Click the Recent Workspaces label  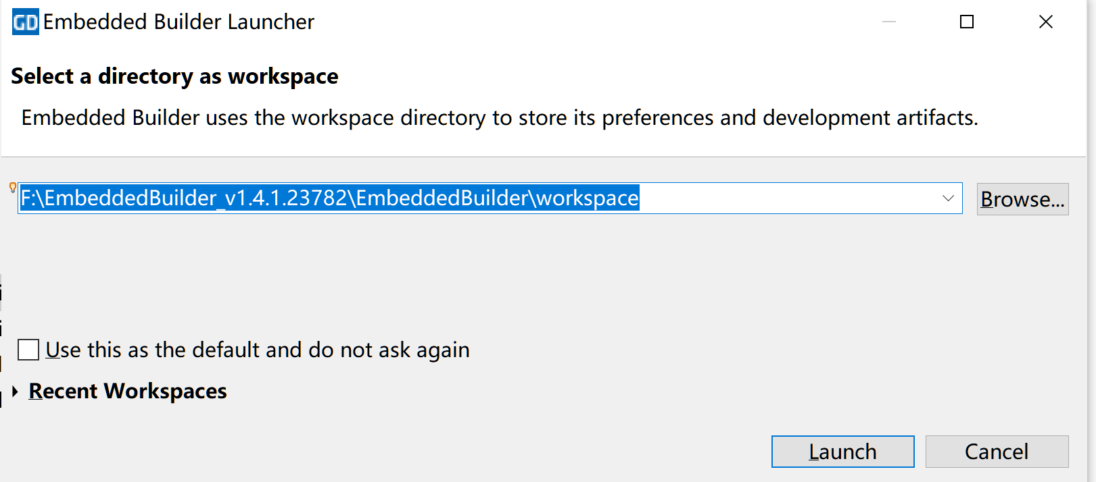128,391
